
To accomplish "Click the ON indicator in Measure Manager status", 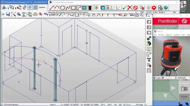I will click(x=174, y=12).
